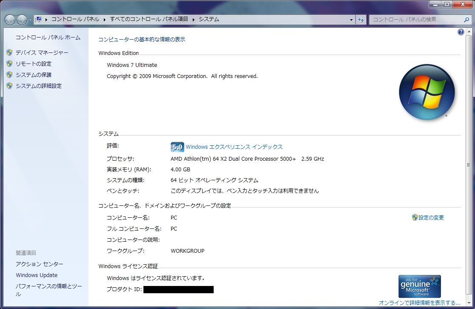Open システムの保護 link
This screenshot has width=475, height=309.
(34, 75)
